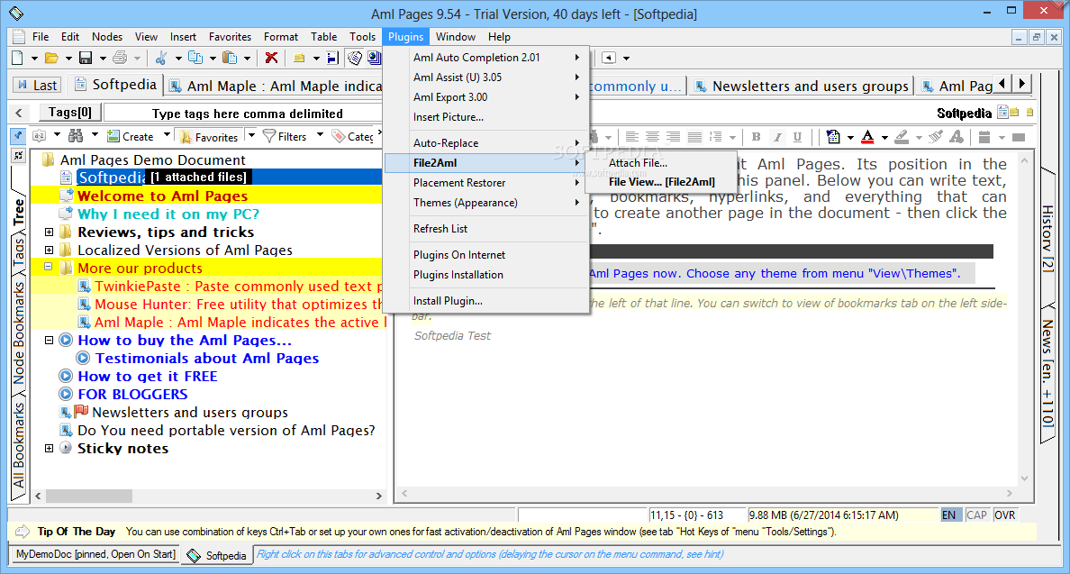Click the stacked pages icon left of the globe icon
Screen dimensions: 1070x574
[x=355, y=58]
